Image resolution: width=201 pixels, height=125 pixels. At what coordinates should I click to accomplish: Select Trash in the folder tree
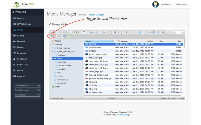click(58, 86)
